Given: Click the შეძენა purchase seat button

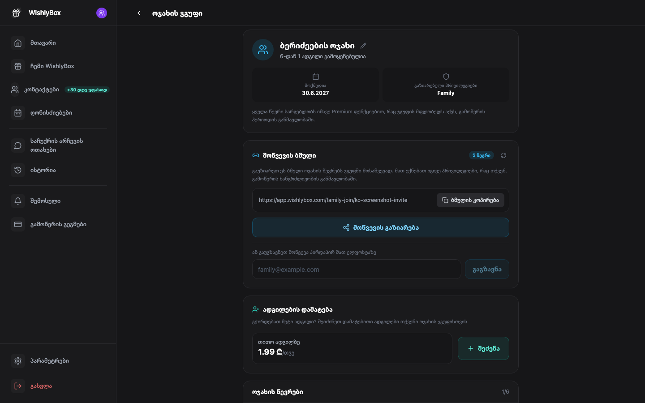Looking at the screenshot, I should tap(483, 348).
